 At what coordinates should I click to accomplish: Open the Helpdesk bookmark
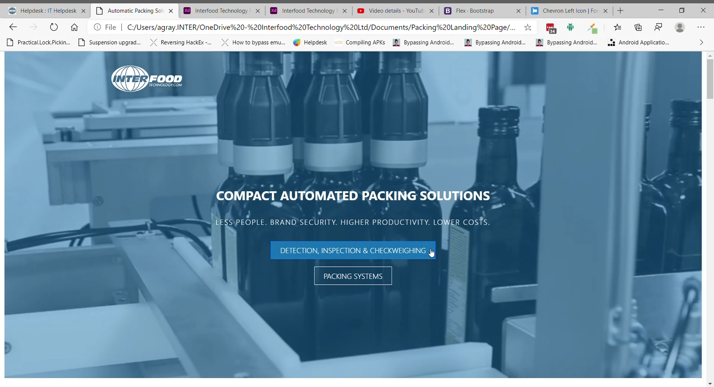click(310, 42)
